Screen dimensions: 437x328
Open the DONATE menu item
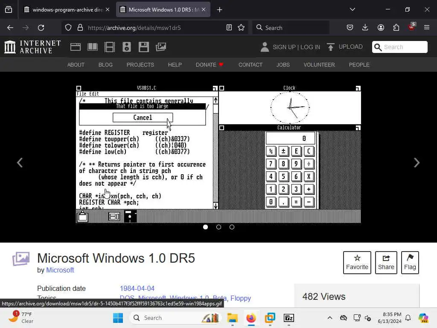pyautogui.click(x=209, y=65)
